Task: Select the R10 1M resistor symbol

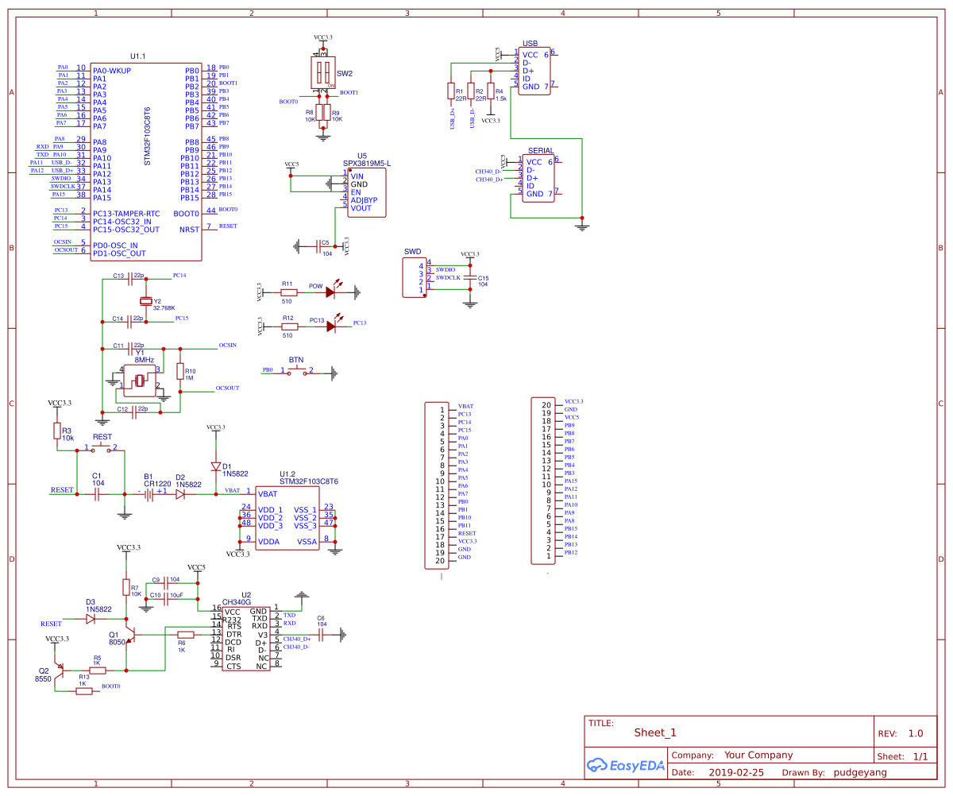Action: pos(180,372)
